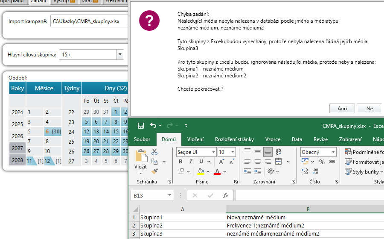Switch to the Vzorce ribbon tab

pos(273,139)
